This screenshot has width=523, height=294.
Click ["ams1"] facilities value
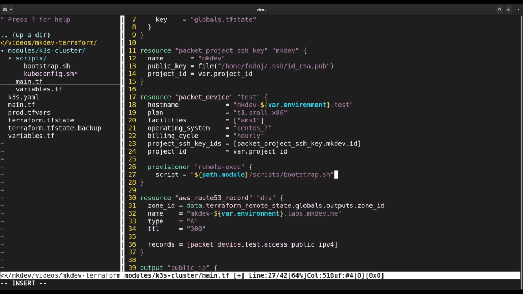coord(248,120)
